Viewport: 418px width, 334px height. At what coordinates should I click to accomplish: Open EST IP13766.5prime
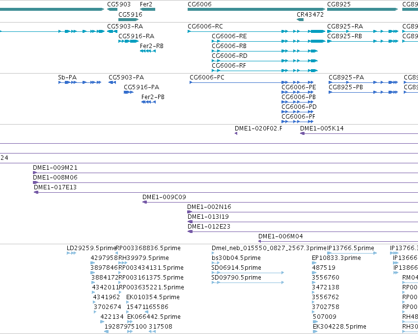point(351,248)
